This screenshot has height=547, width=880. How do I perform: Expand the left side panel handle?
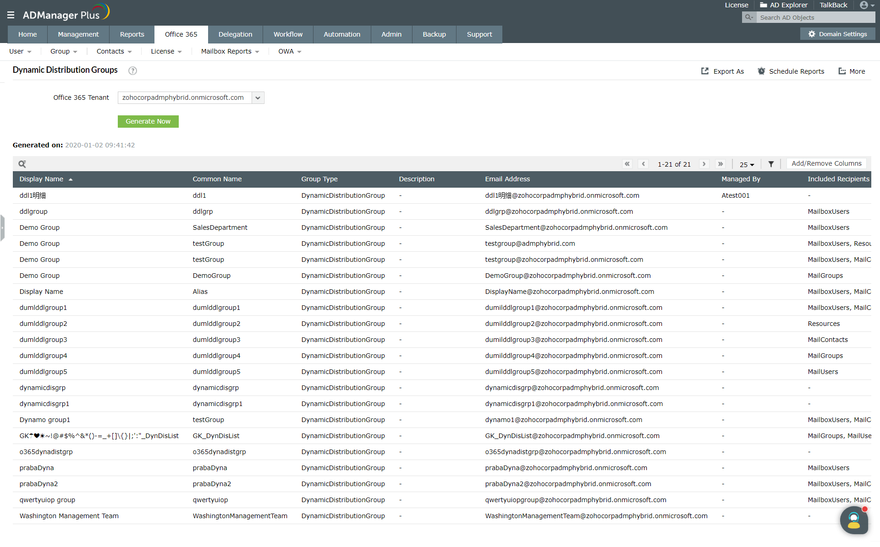tap(2, 227)
